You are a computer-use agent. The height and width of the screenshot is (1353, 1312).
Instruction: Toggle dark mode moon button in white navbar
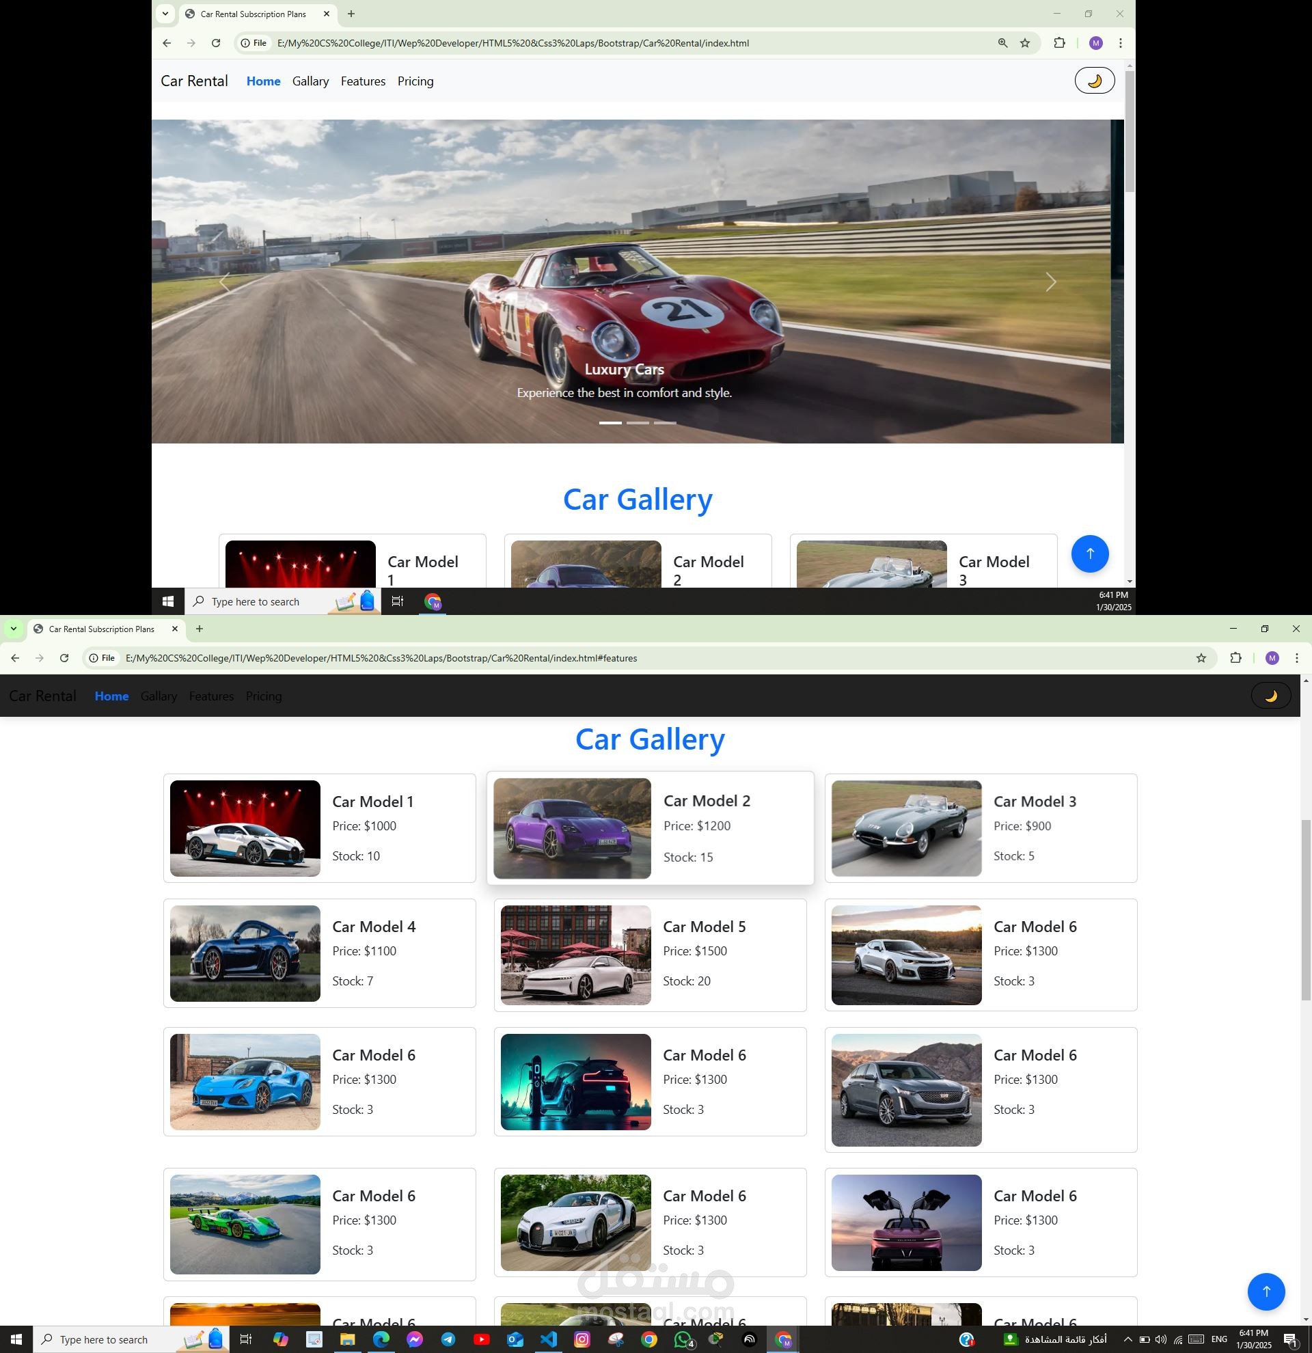pos(1094,81)
